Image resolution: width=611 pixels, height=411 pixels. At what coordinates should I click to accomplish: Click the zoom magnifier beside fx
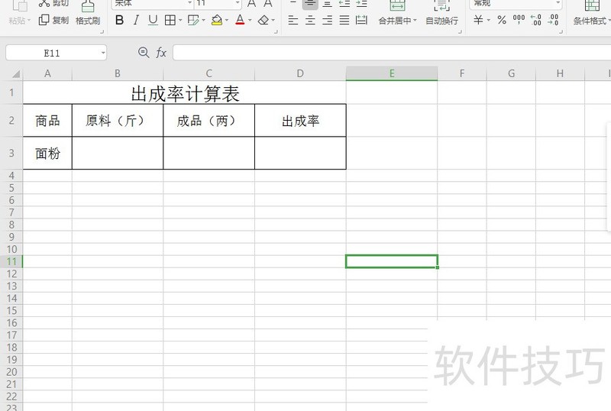click(143, 53)
